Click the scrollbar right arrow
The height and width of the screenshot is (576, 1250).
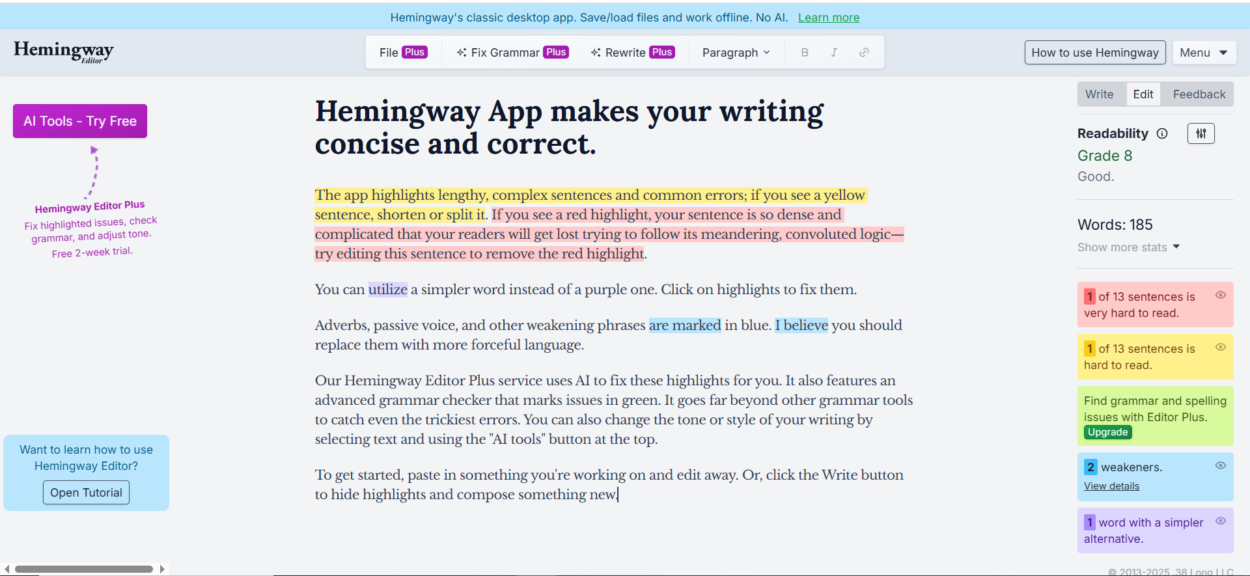point(162,569)
